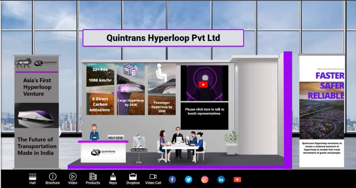
Task: Open the Video section in bottom bar
Action: pos(73,179)
